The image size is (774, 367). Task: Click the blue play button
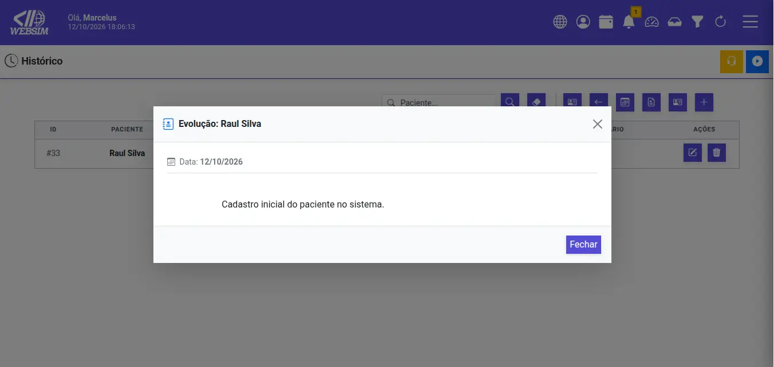coord(757,61)
